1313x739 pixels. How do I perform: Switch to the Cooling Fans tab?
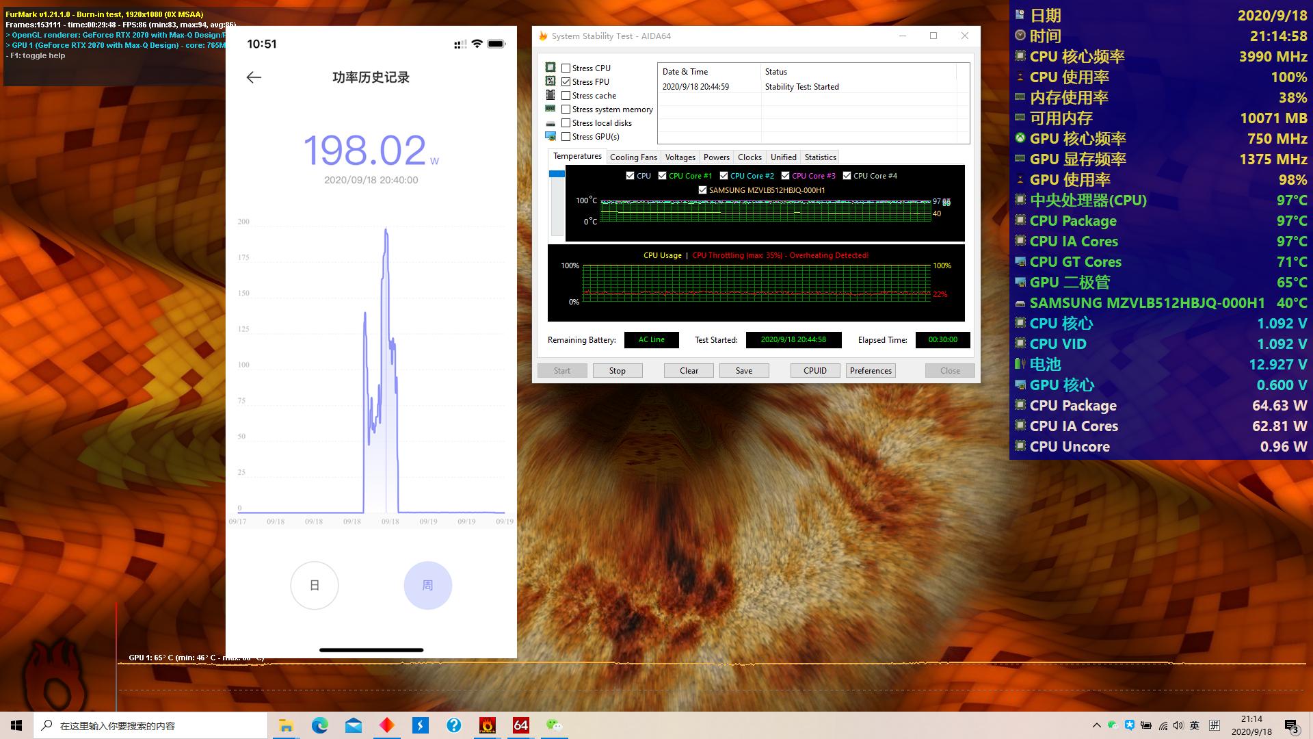(633, 157)
